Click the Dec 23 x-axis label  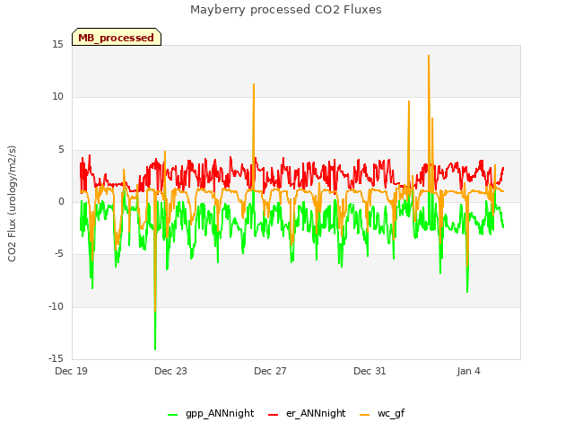170,371
